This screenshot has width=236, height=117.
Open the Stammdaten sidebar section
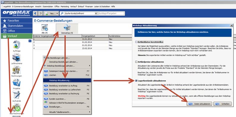[17, 26]
